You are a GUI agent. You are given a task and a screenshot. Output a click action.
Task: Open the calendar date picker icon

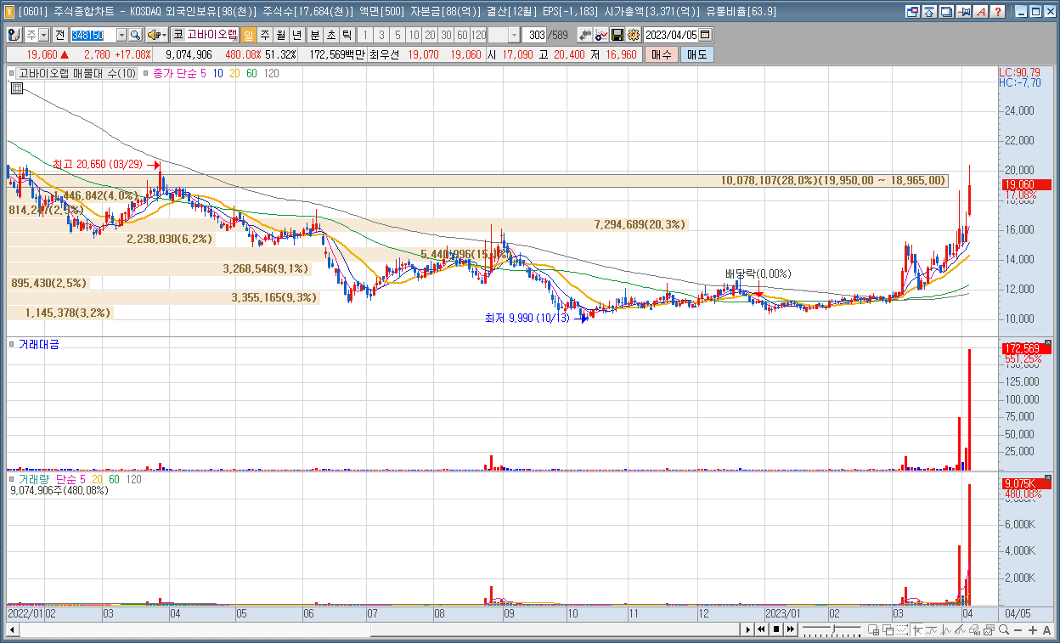pyautogui.click(x=705, y=35)
